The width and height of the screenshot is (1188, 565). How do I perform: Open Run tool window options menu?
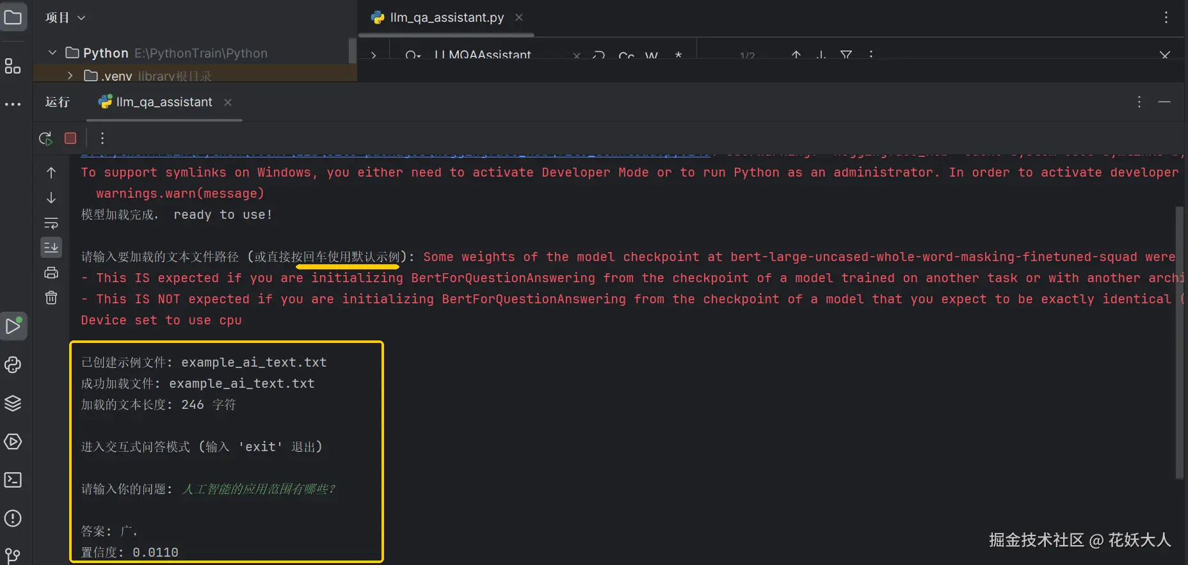1139,102
